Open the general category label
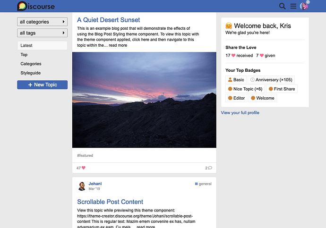 (203, 184)
